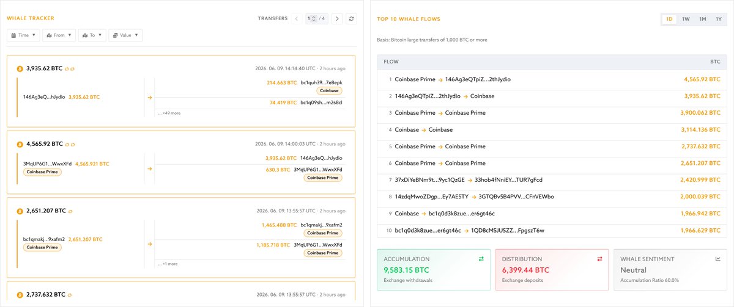Click arrow icon in the 2,651.207 BTC transfer
This screenshot has width=734, height=307.
[150, 244]
